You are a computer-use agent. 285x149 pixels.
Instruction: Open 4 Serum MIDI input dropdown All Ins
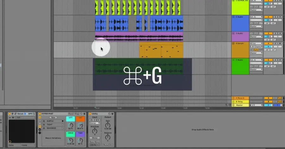(x=256, y=43)
